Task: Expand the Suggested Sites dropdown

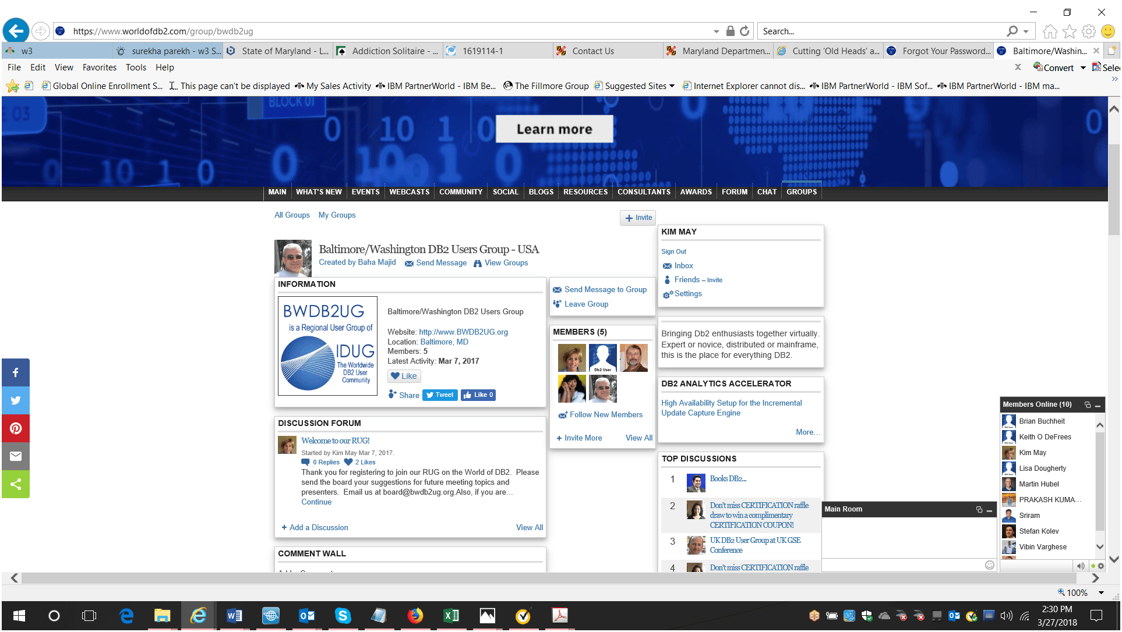Action: point(672,86)
